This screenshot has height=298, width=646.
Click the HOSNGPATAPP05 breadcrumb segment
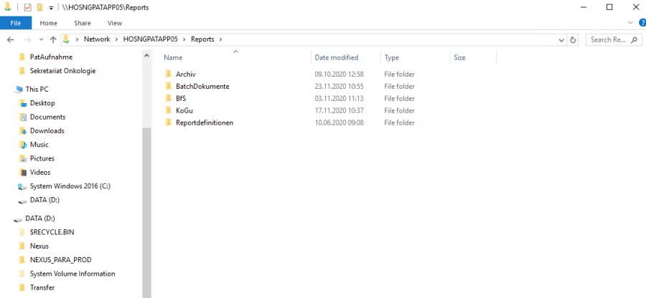click(x=151, y=39)
